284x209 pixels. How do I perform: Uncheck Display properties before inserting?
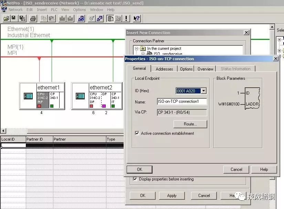(135, 179)
